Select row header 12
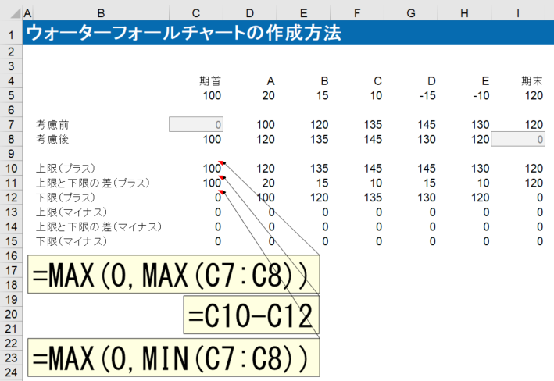Viewport: 554px width, 381px height. coord(11,197)
